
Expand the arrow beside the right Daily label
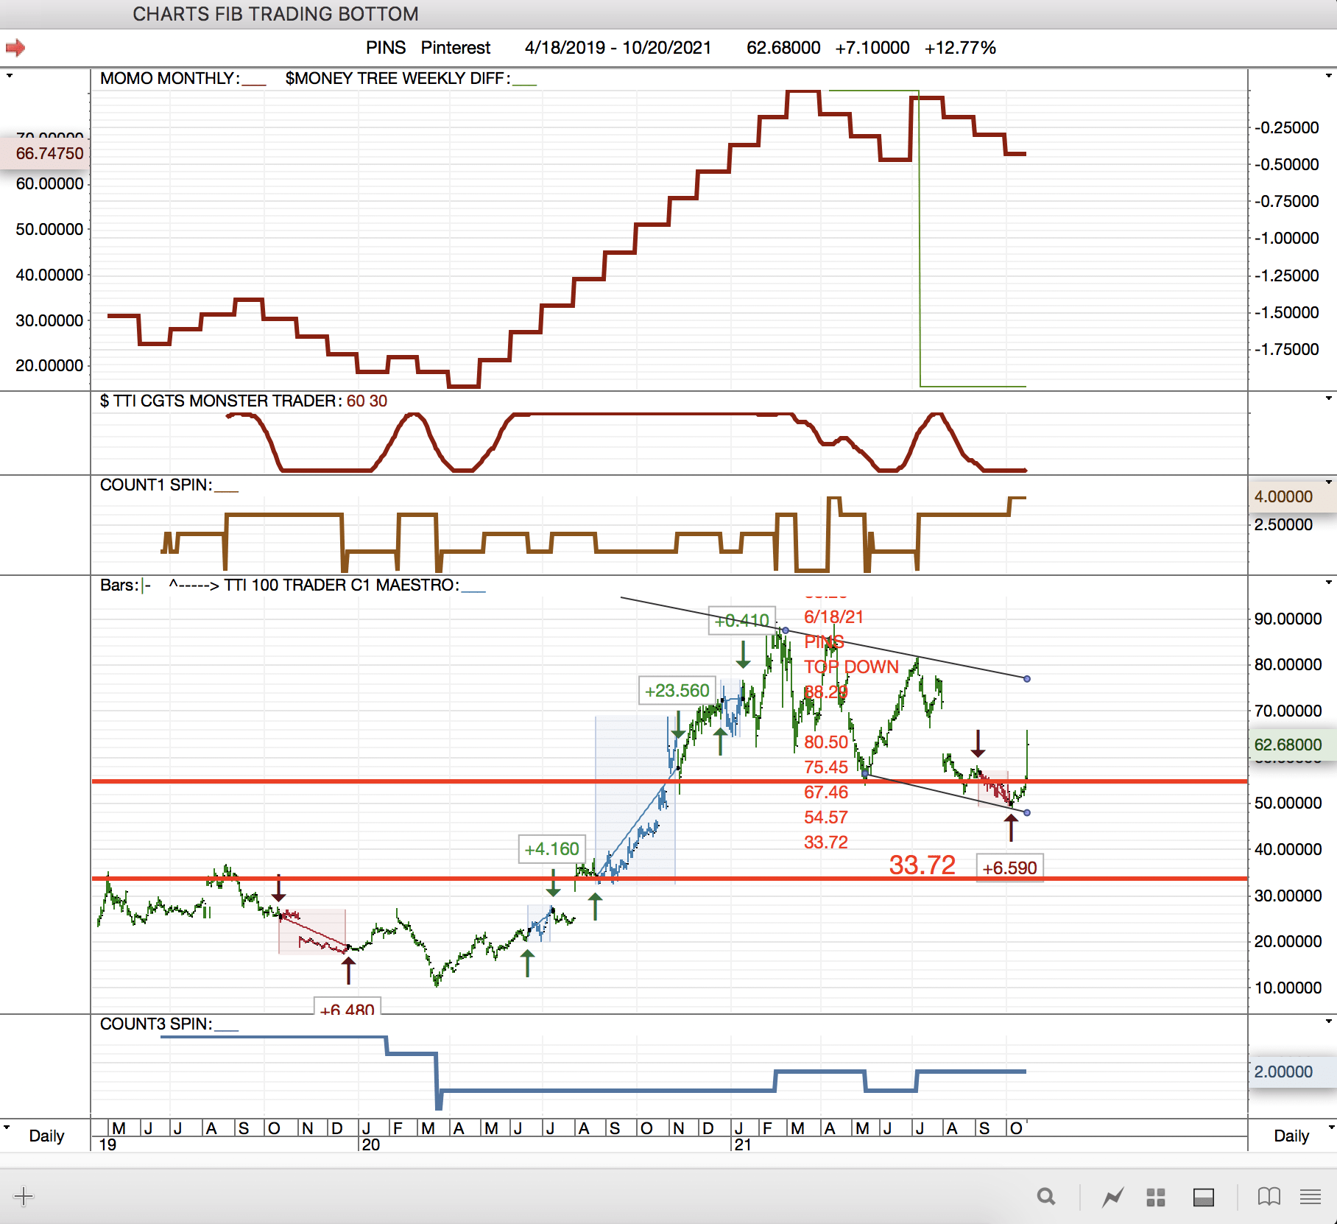(x=1330, y=1127)
